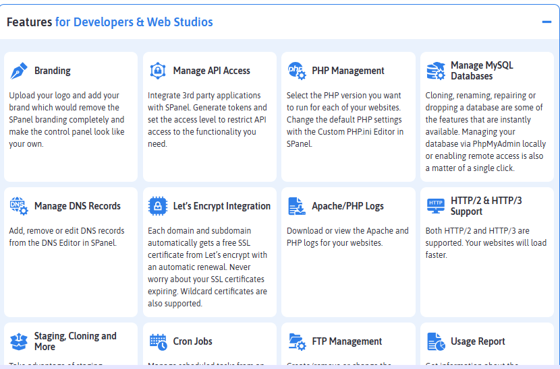Click the Cron Jobs calendar icon
The image size is (560, 369).
click(158, 341)
